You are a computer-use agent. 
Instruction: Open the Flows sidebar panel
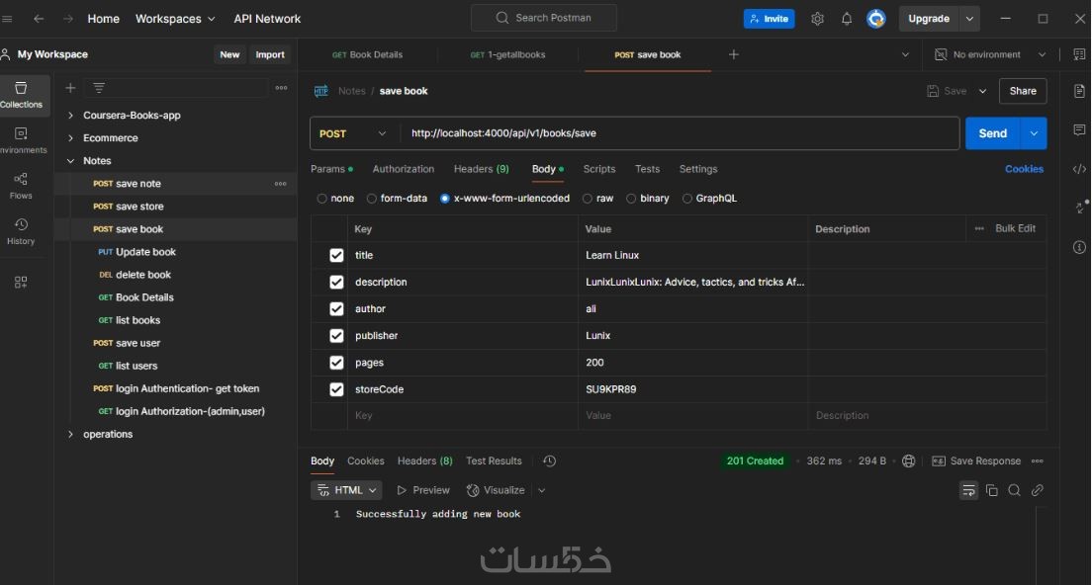pyautogui.click(x=21, y=186)
